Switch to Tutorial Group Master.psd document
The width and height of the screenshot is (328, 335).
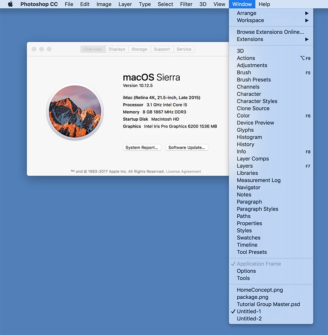pyautogui.click(x=271, y=304)
